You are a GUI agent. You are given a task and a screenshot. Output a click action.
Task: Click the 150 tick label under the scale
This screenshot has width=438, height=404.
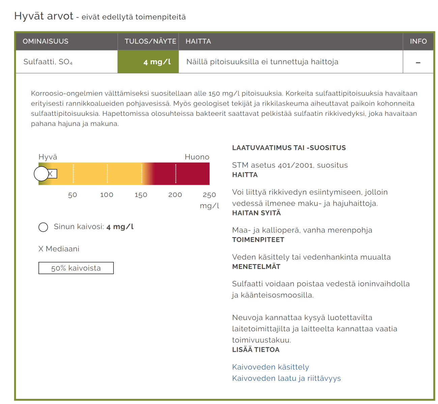click(x=141, y=195)
